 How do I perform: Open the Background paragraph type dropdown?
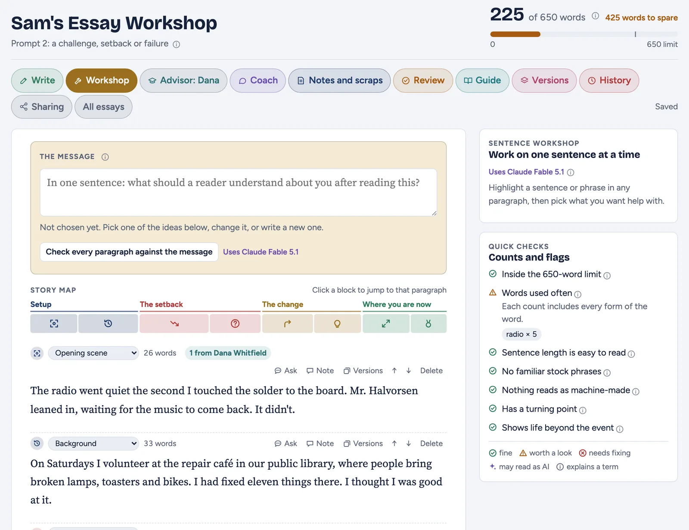[x=93, y=443]
